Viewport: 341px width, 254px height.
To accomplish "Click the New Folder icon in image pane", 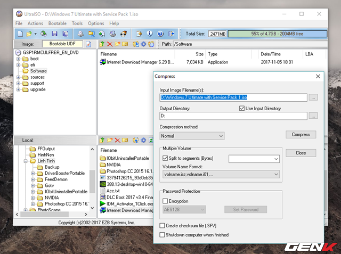I will (x=117, y=44).
